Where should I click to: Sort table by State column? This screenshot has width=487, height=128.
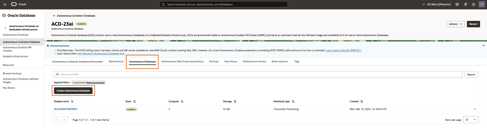[135, 102]
